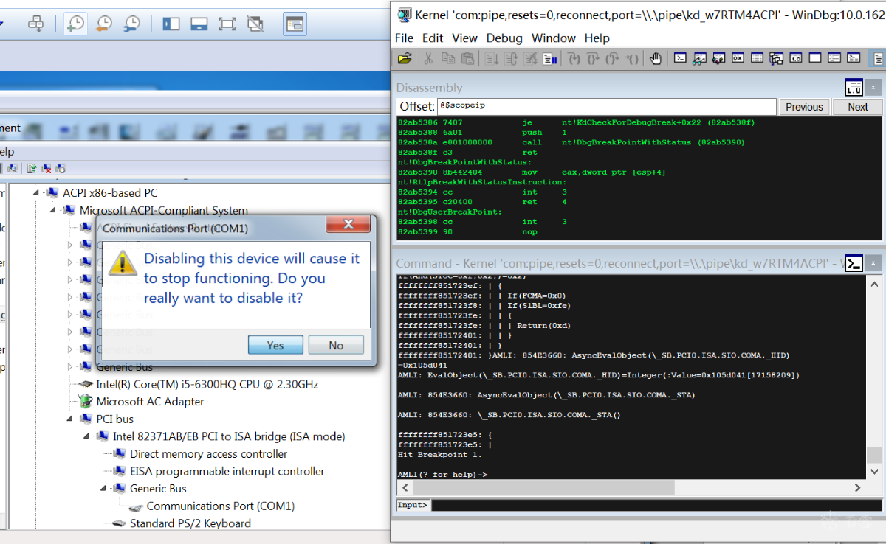Open the Watch window icon in WinDbg toolbar

click(699, 59)
